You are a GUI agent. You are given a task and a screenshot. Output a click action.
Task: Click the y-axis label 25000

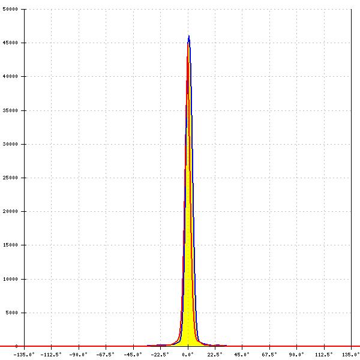[x=10, y=178]
